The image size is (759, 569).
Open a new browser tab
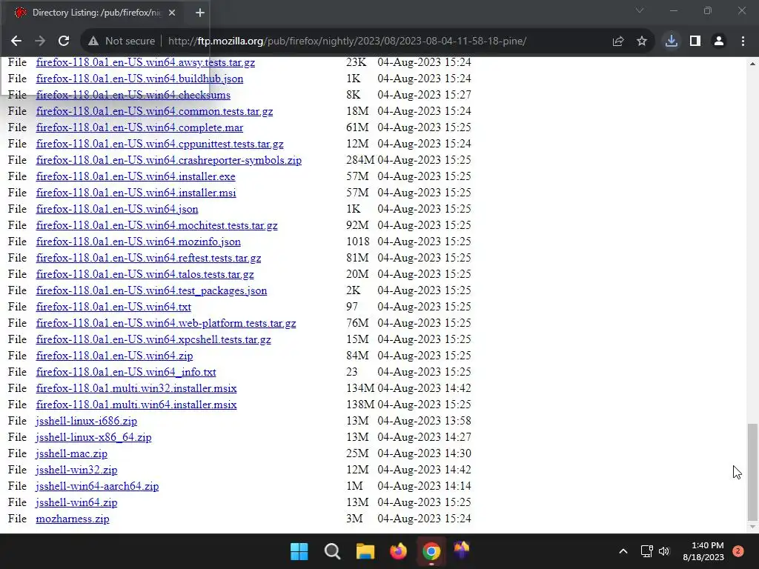coord(200,13)
